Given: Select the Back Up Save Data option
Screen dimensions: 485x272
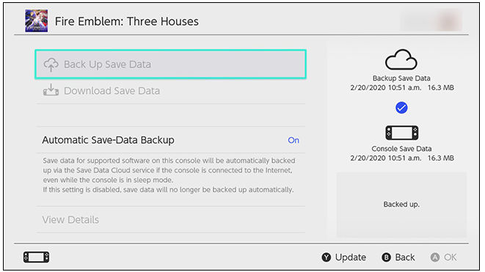Looking at the screenshot, I should pyautogui.click(x=171, y=65).
